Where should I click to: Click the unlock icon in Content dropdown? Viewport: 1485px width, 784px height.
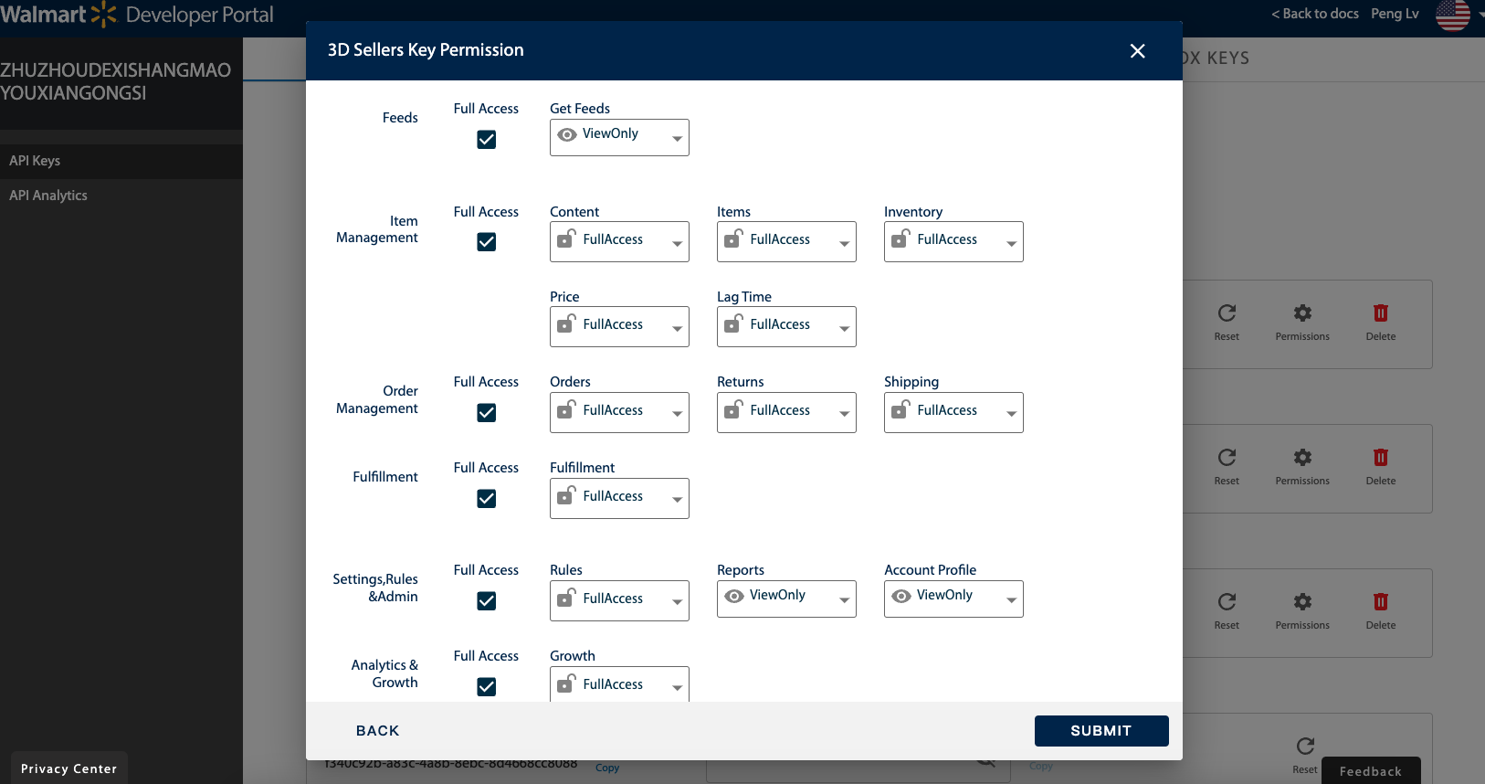[566, 238]
